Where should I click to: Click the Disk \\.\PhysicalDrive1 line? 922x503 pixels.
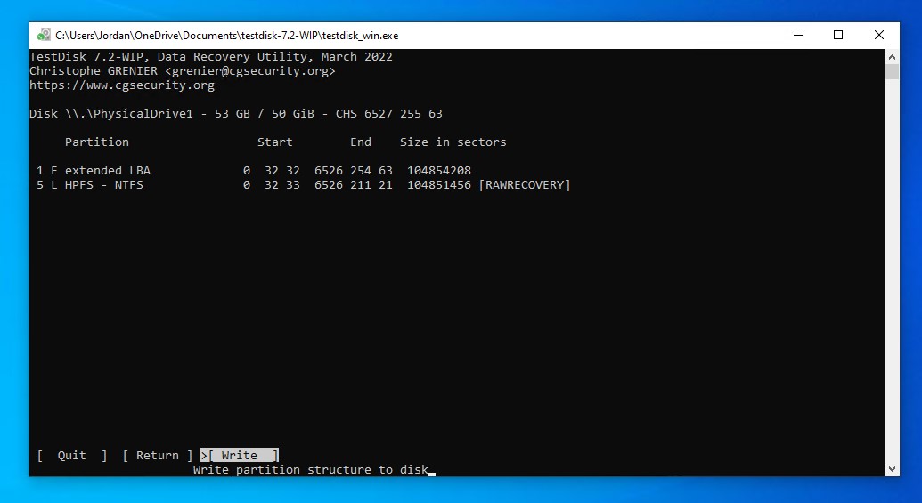click(x=236, y=113)
